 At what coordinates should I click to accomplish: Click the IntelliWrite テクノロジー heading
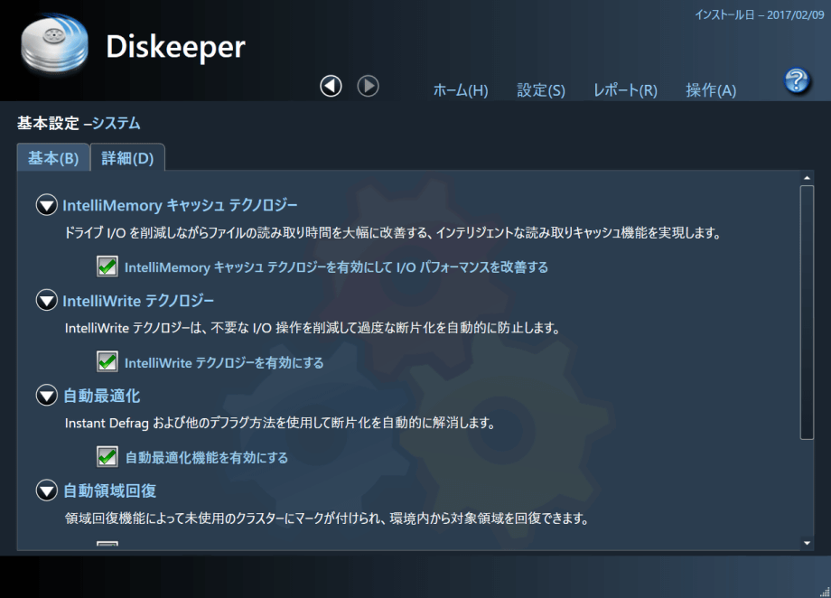[138, 301]
